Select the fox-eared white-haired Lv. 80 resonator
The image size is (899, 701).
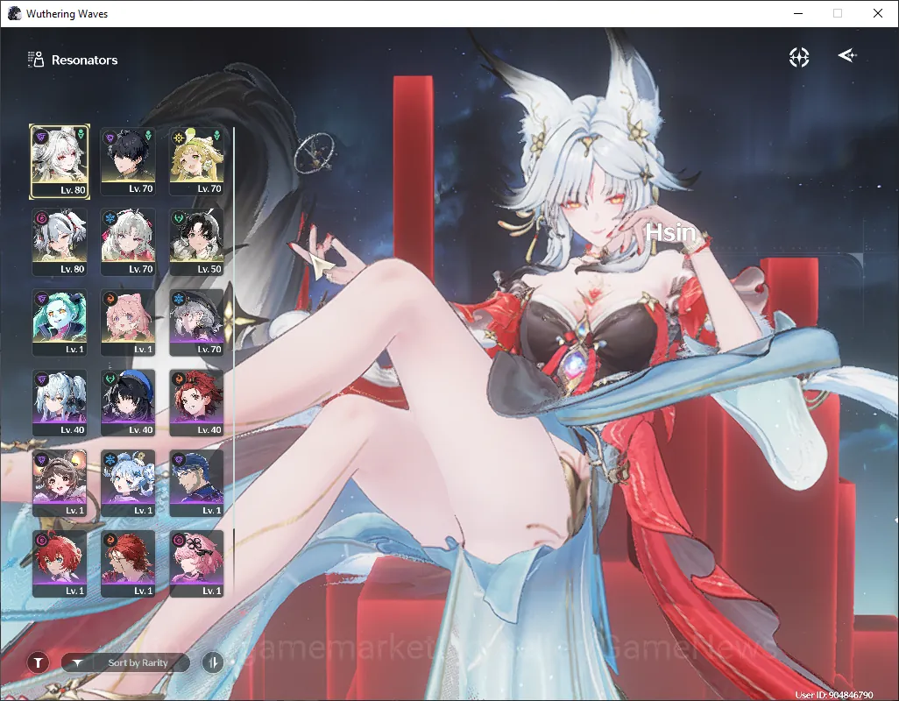click(60, 161)
